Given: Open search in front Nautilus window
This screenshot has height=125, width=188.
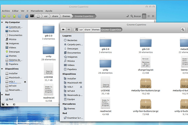Looking at the screenshot, I should click(183, 29).
